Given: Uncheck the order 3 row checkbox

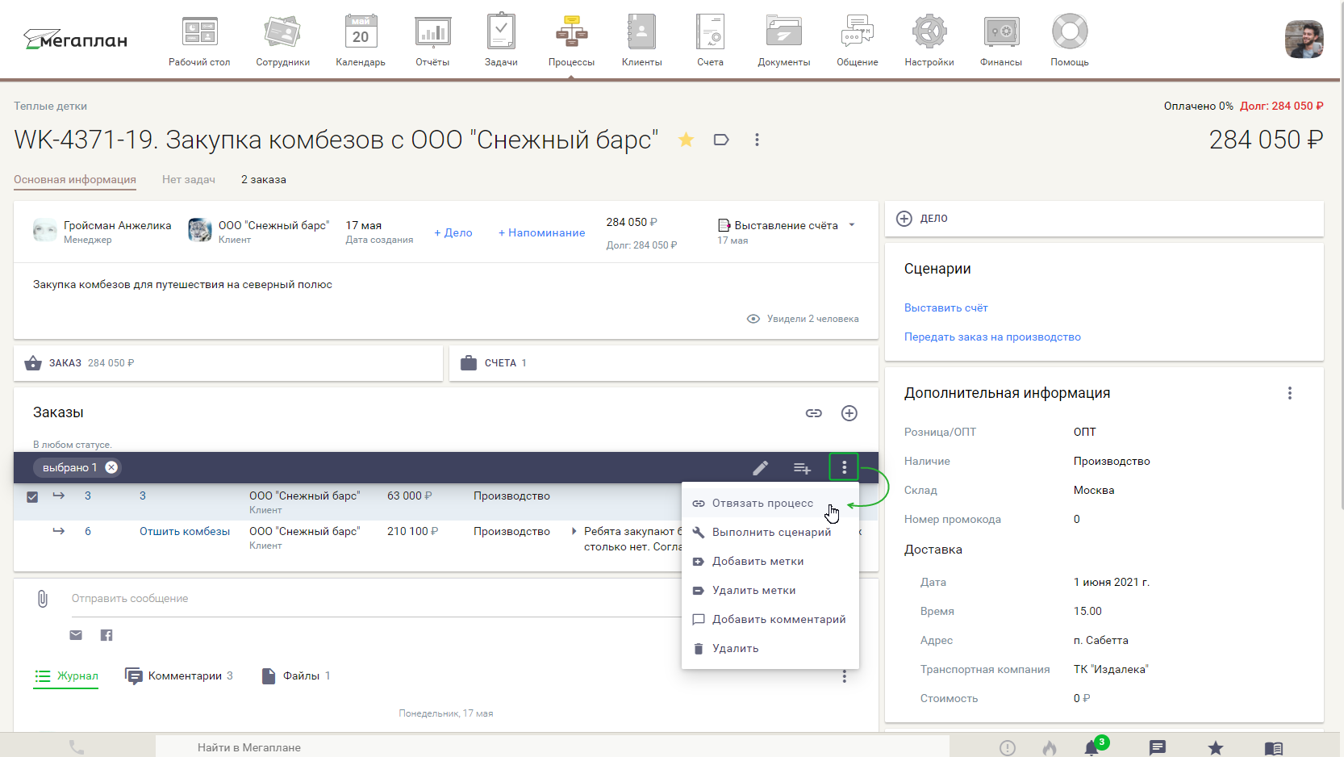Looking at the screenshot, I should pyautogui.click(x=32, y=496).
